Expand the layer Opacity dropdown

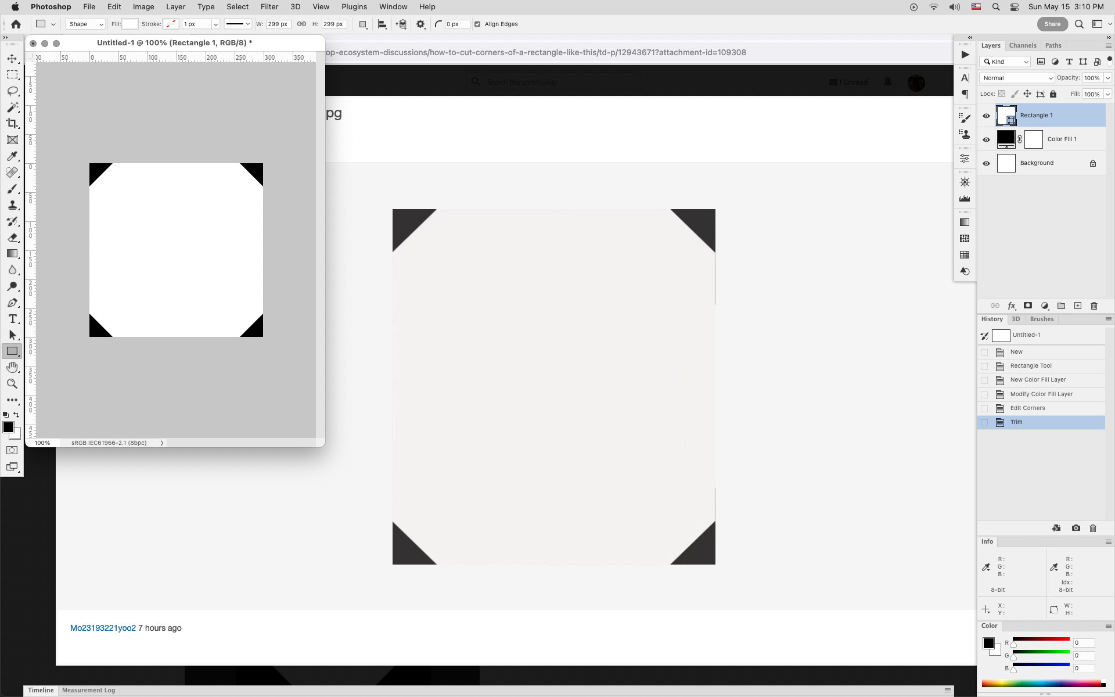click(1107, 78)
